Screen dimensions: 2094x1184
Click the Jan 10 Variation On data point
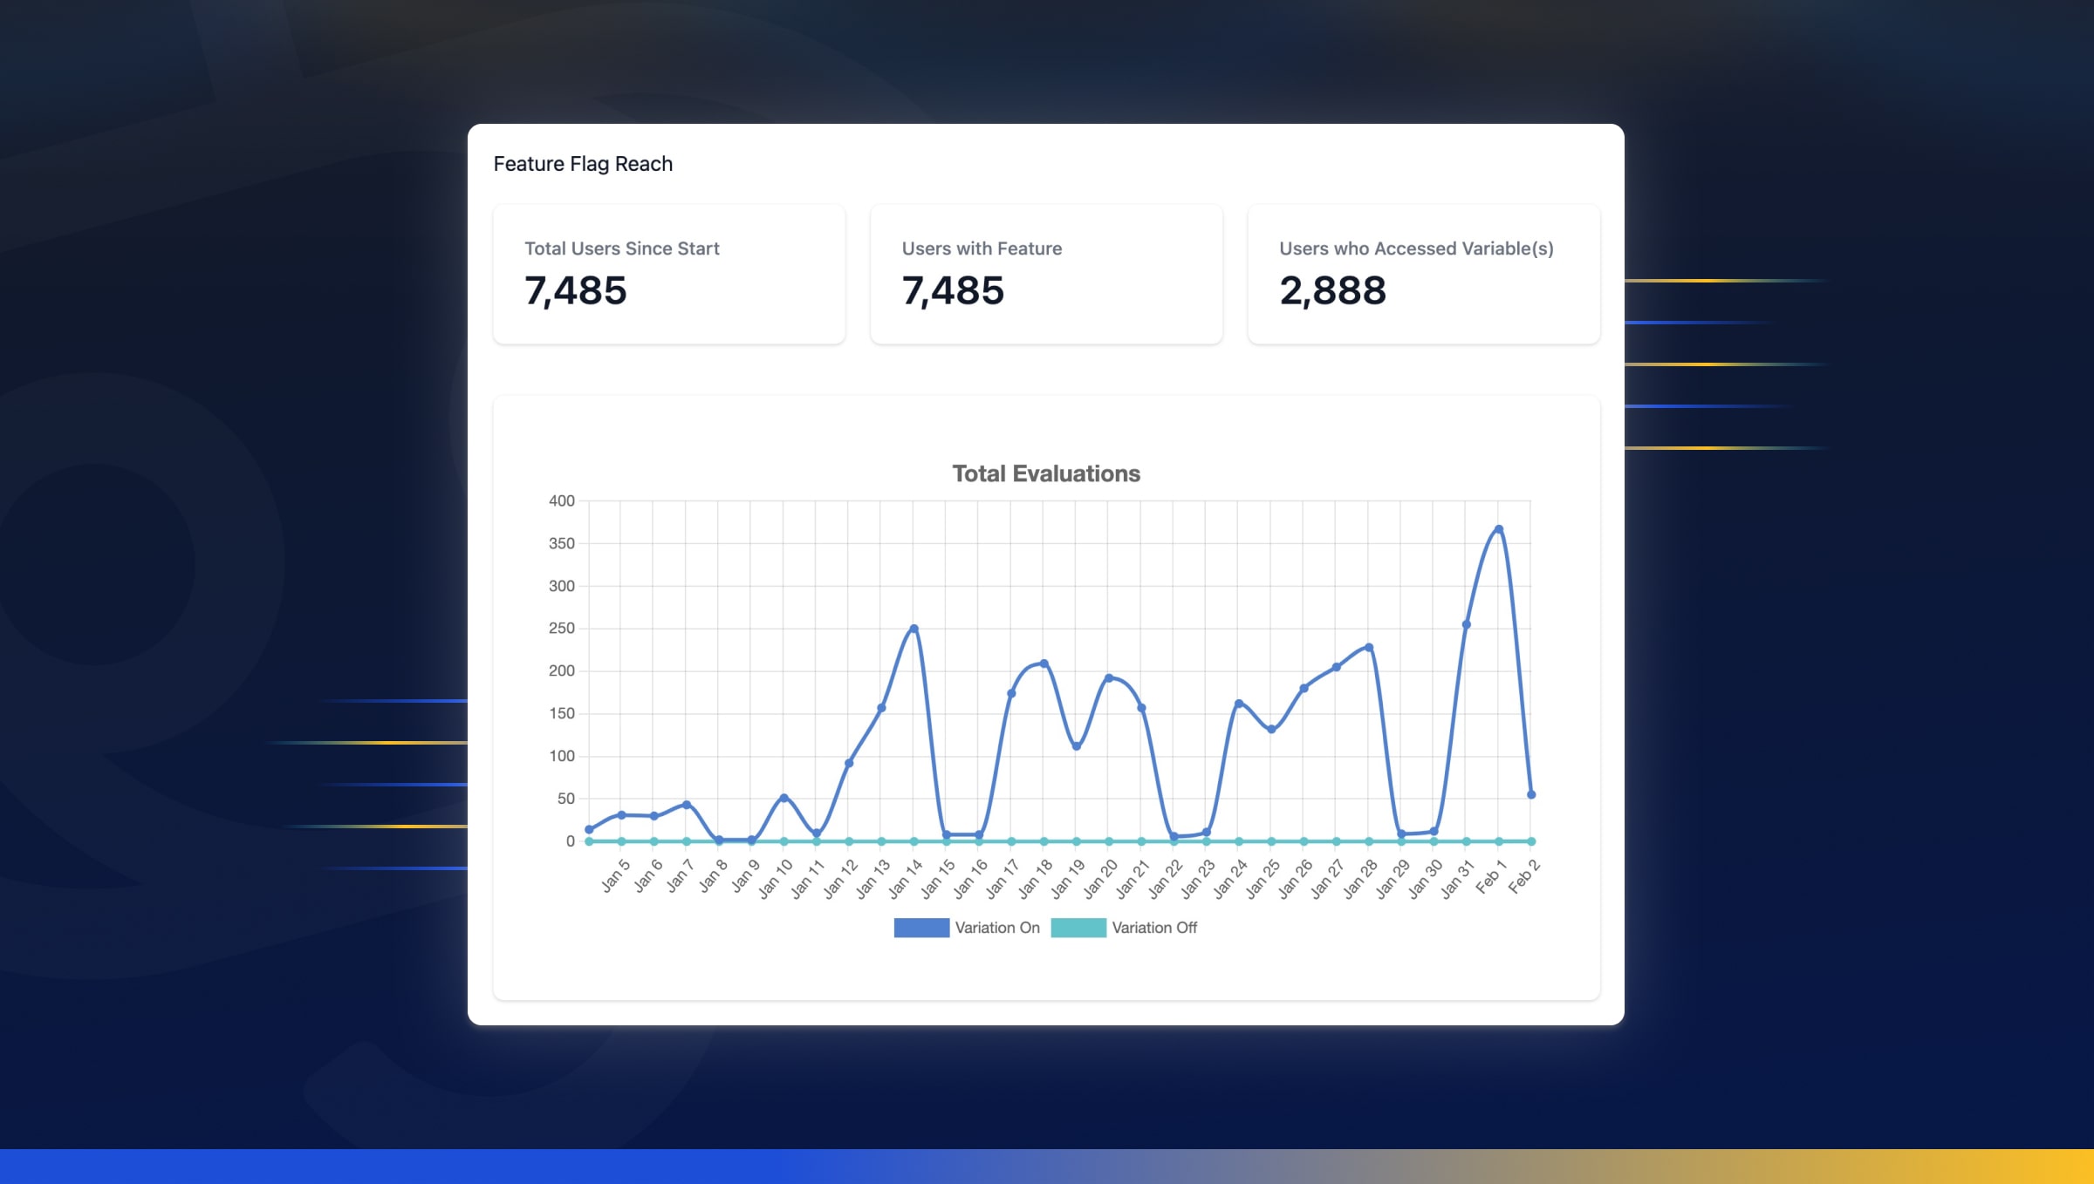point(784,798)
